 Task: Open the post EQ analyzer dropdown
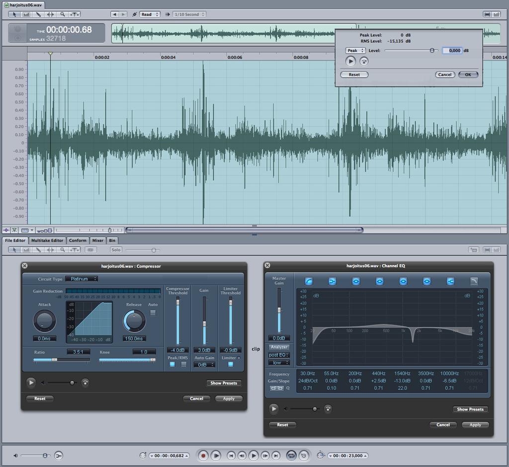(279, 355)
